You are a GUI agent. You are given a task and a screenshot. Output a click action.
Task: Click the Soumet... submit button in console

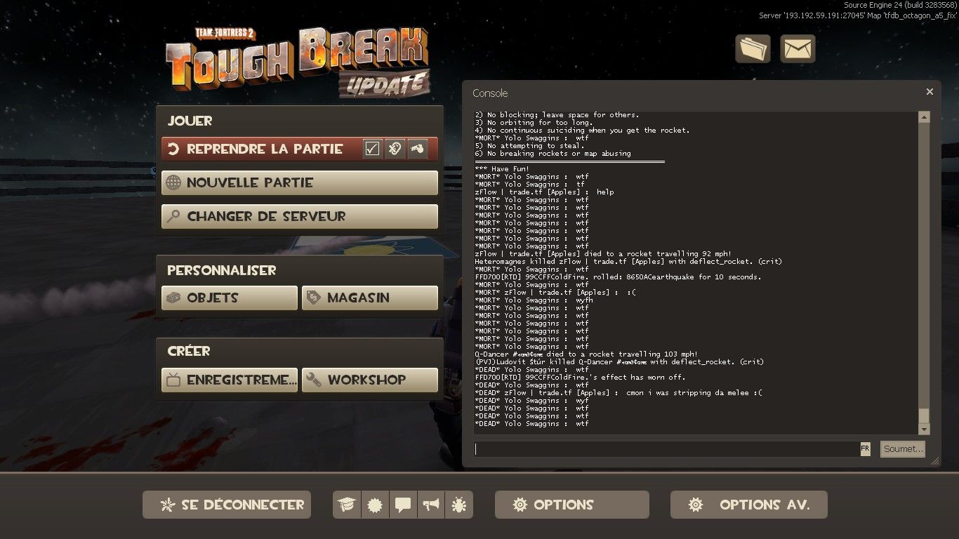click(x=902, y=449)
